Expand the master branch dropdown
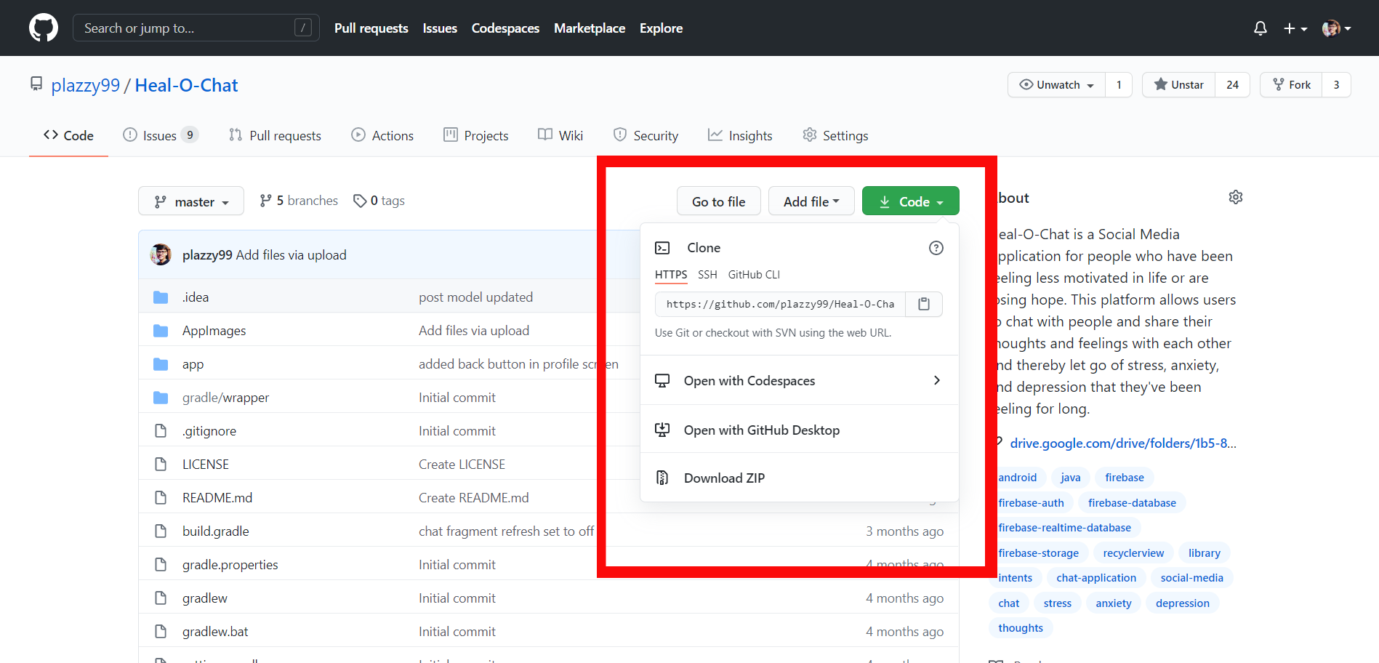Image resolution: width=1379 pixels, height=663 pixels. point(191,201)
